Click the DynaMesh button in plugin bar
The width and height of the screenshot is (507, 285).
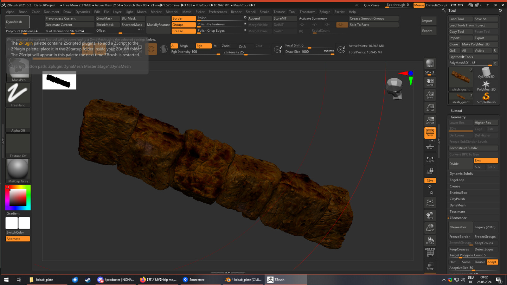tap(18, 22)
